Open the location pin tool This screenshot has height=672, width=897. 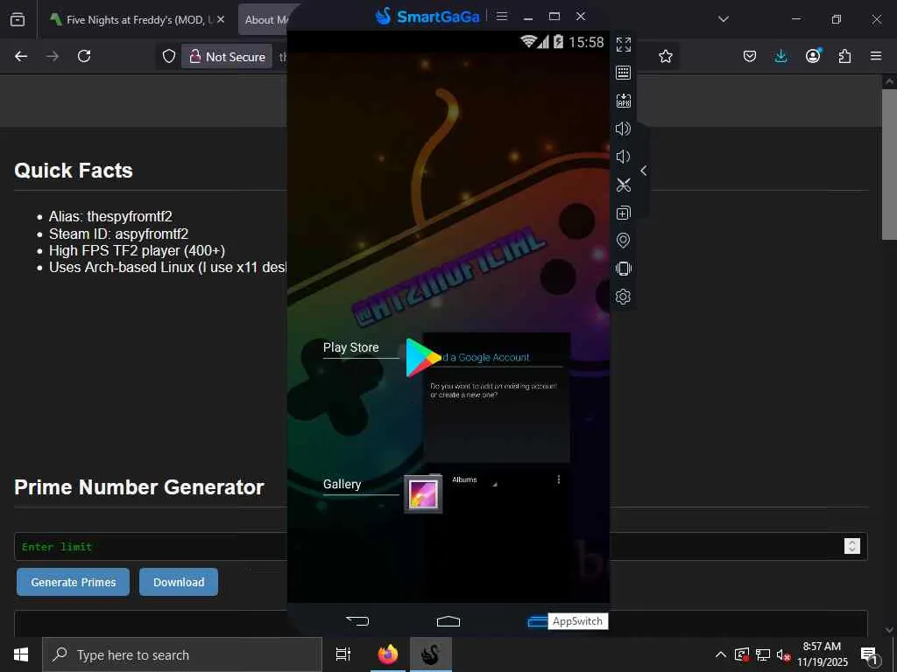623,241
